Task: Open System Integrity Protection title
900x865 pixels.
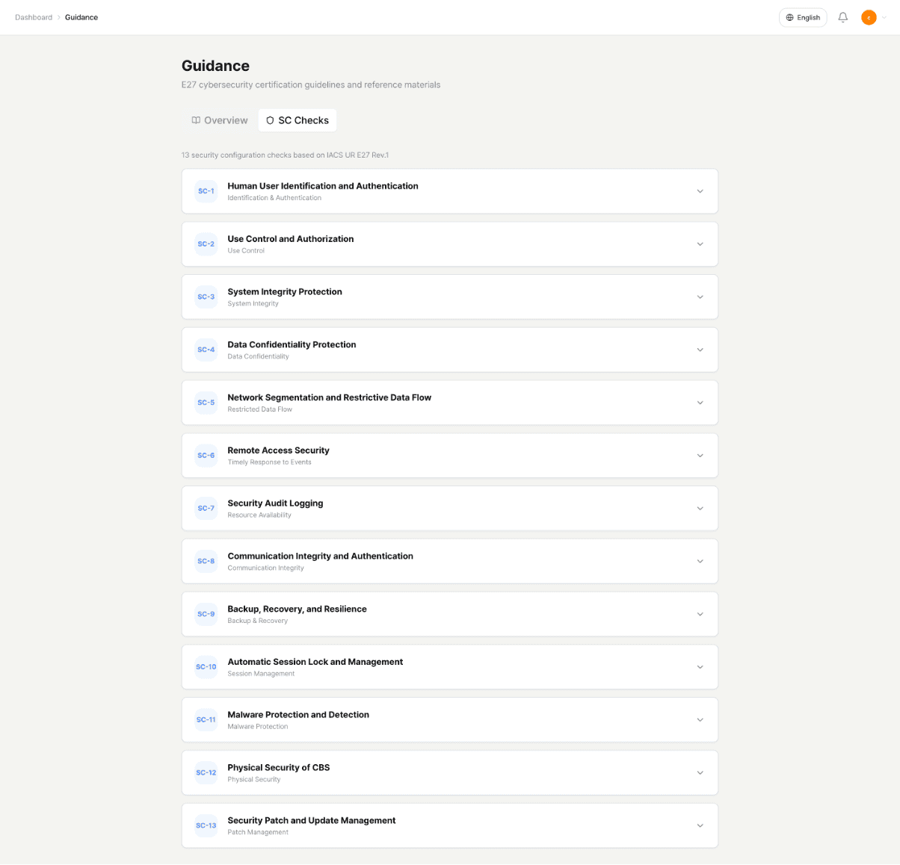Action: click(x=285, y=292)
